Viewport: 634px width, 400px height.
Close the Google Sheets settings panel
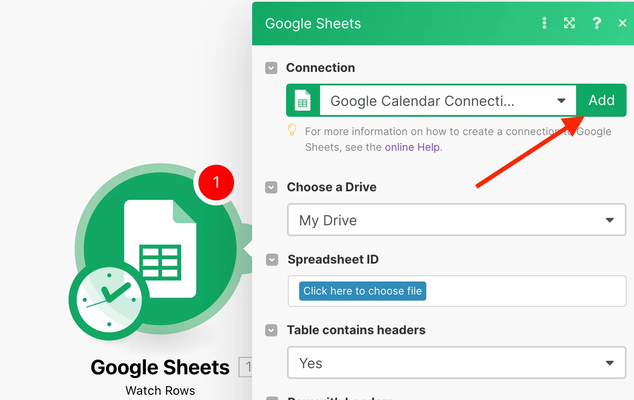click(623, 23)
